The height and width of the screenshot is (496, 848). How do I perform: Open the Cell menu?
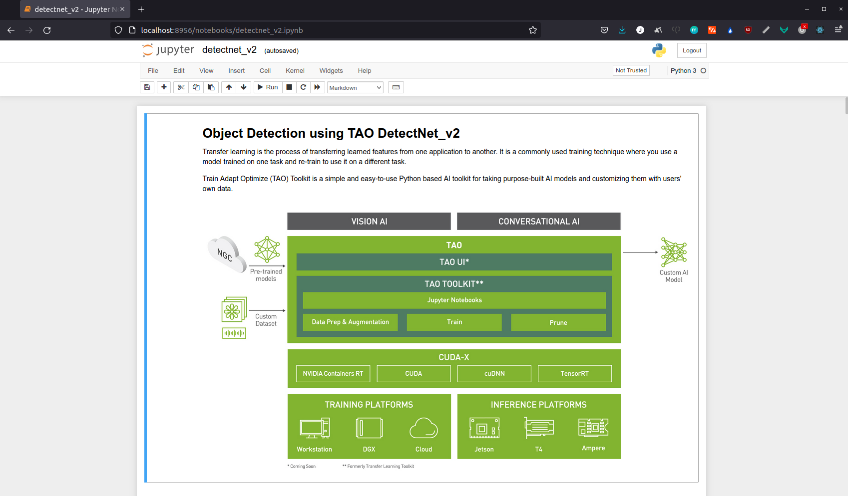coord(265,71)
